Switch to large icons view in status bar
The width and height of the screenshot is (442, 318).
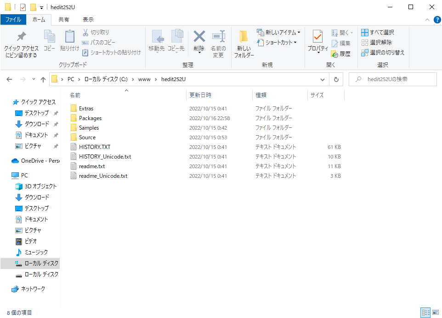coord(435,313)
